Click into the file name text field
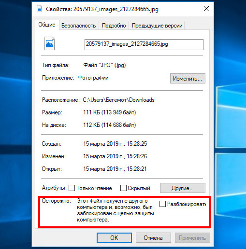 coord(144,44)
